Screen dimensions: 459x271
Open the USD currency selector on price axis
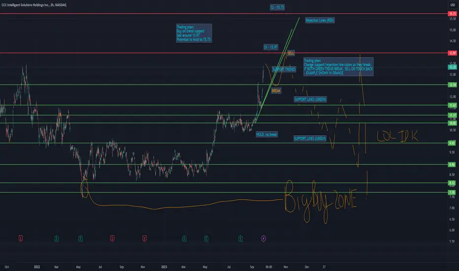[x=453, y=5]
